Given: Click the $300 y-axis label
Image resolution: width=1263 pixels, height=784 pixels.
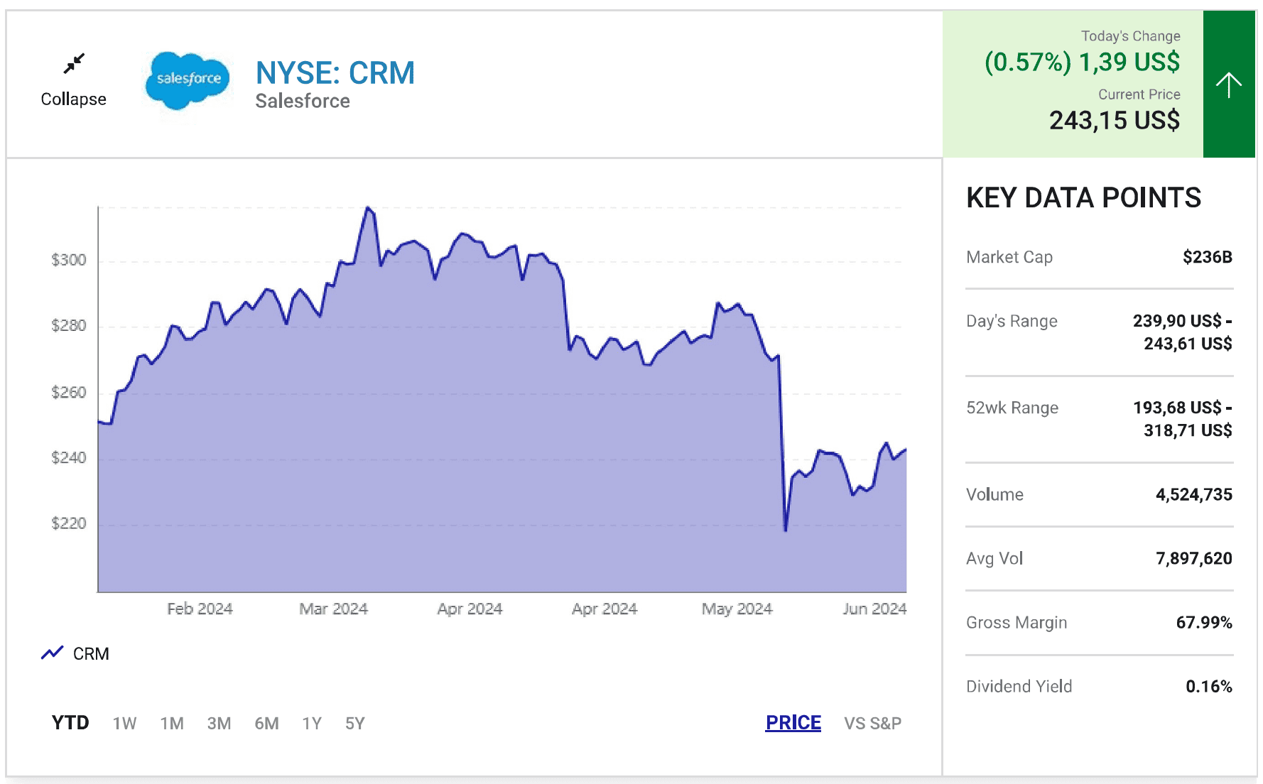Looking at the screenshot, I should pos(68,260).
